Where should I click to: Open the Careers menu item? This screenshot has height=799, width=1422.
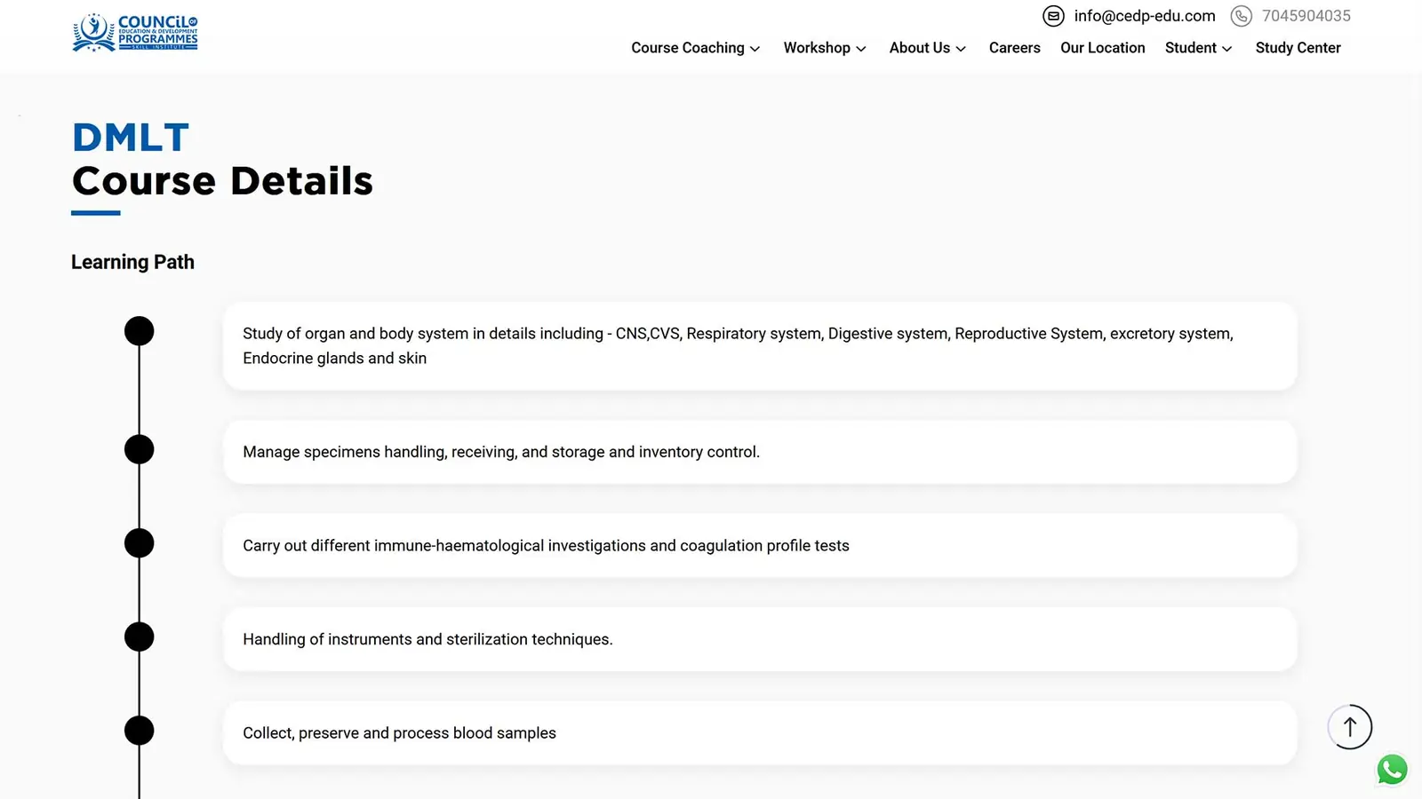click(x=1014, y=48)
